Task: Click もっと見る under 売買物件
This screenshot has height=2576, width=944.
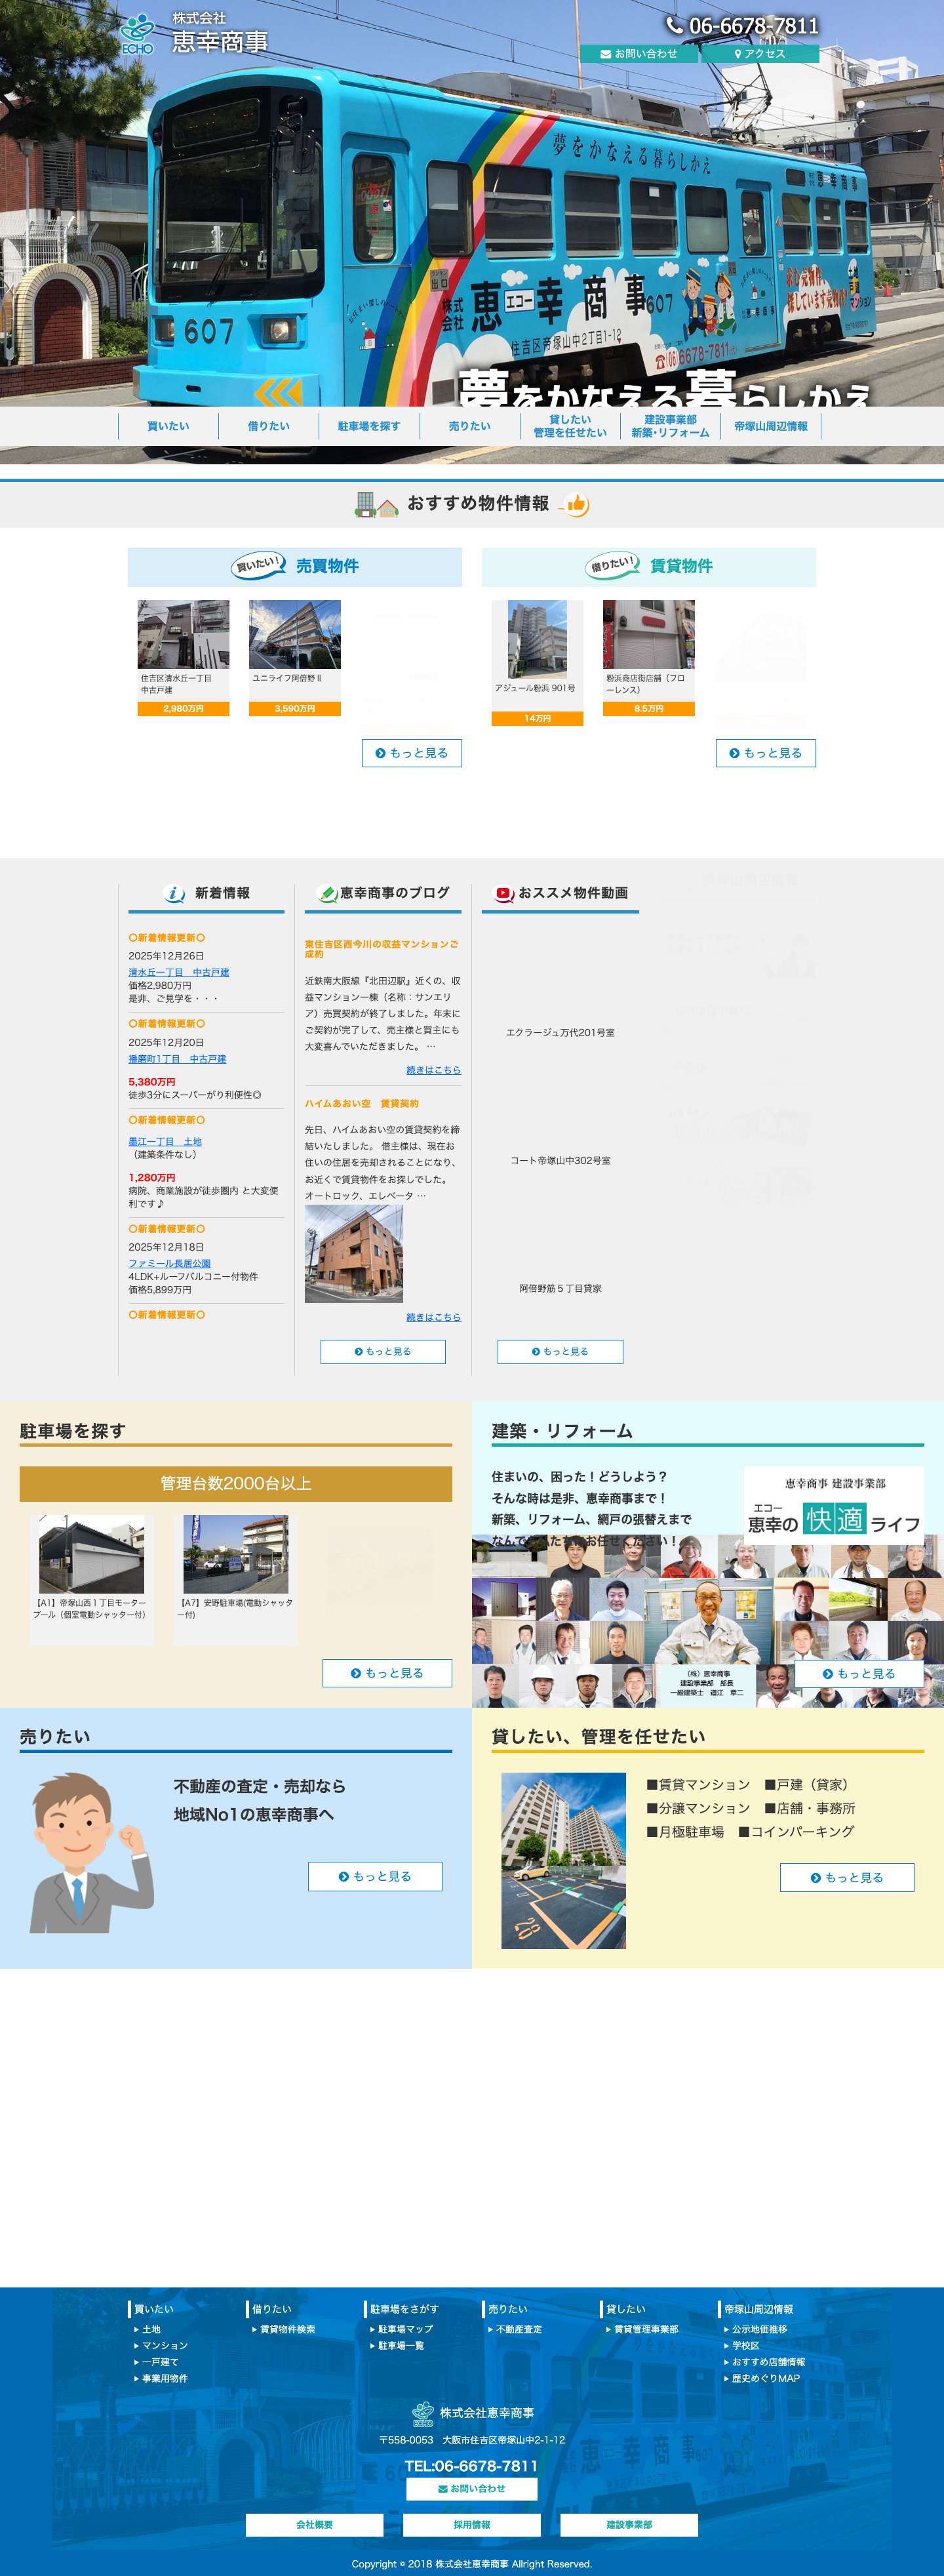Action: (x=412, y=753)
